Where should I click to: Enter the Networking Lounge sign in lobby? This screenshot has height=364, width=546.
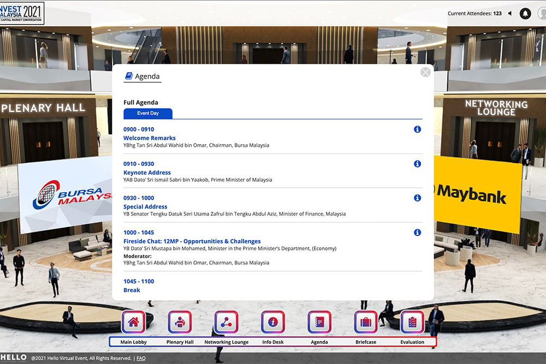click(x=496, y=108)
